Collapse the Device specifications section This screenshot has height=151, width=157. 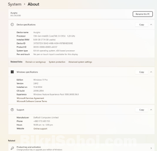pos(151,25)
